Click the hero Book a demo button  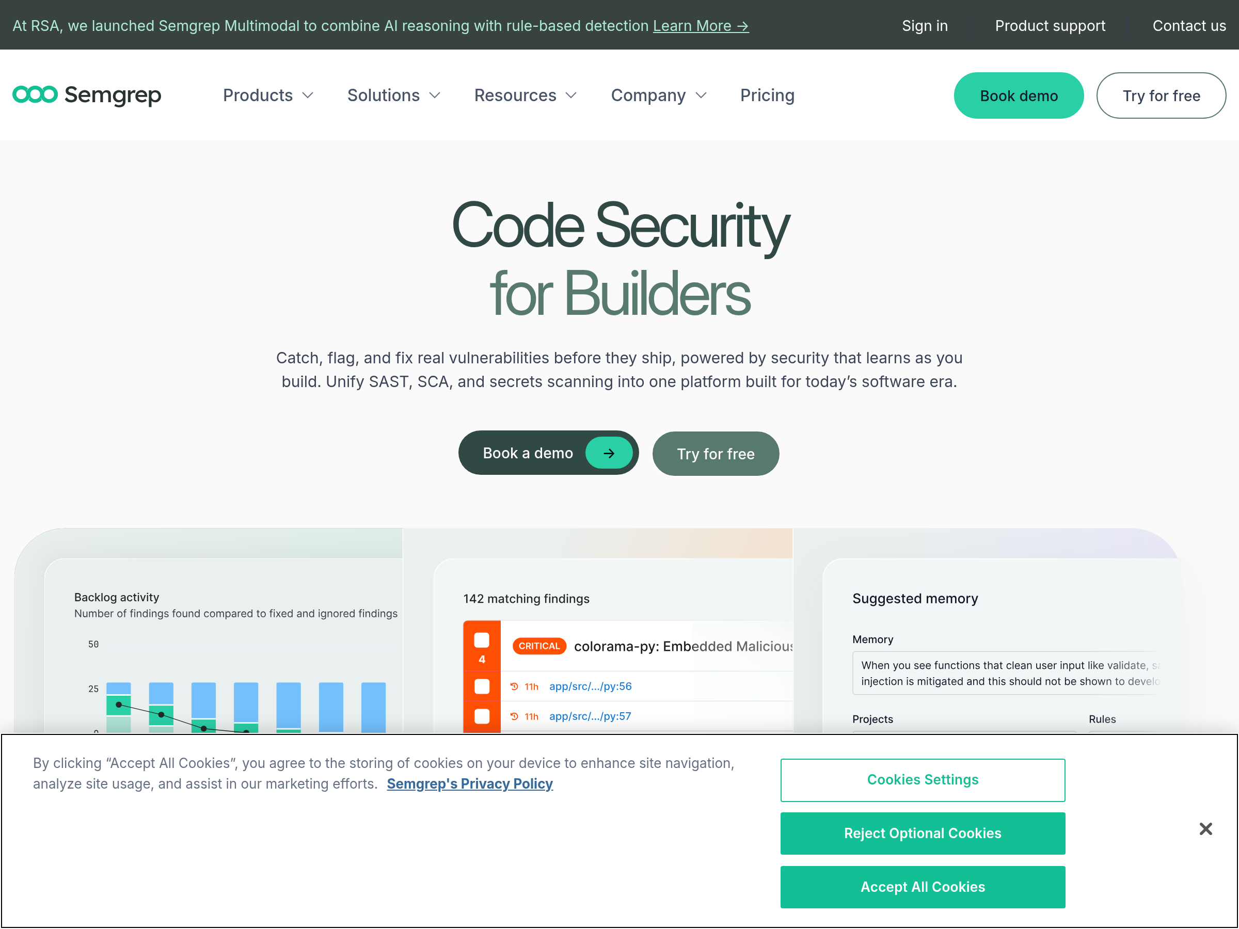point(548,453)
